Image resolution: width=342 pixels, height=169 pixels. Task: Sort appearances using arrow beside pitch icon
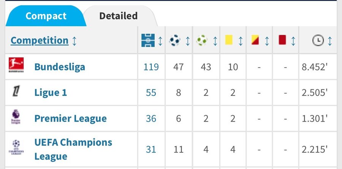coord(160,41)
